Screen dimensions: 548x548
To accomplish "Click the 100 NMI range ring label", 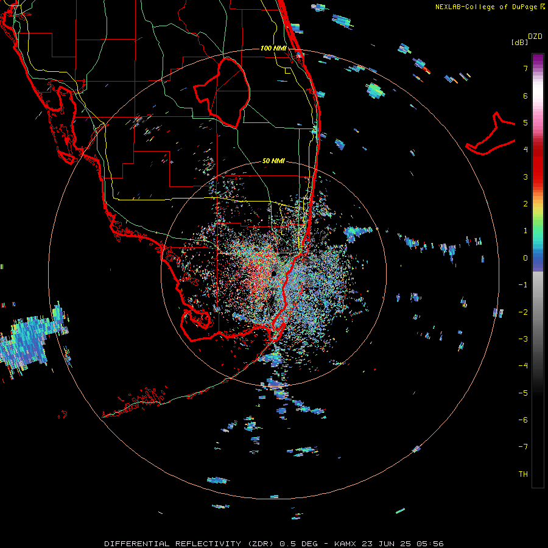I will click(273, 48).
